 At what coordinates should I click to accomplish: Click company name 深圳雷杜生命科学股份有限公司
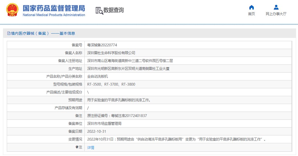(111, 53)
